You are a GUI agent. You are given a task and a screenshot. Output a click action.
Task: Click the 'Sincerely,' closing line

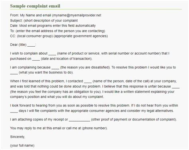click(18, 137)
